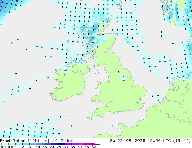Click the 30–35 violet legend swatch

click(68, 144)
